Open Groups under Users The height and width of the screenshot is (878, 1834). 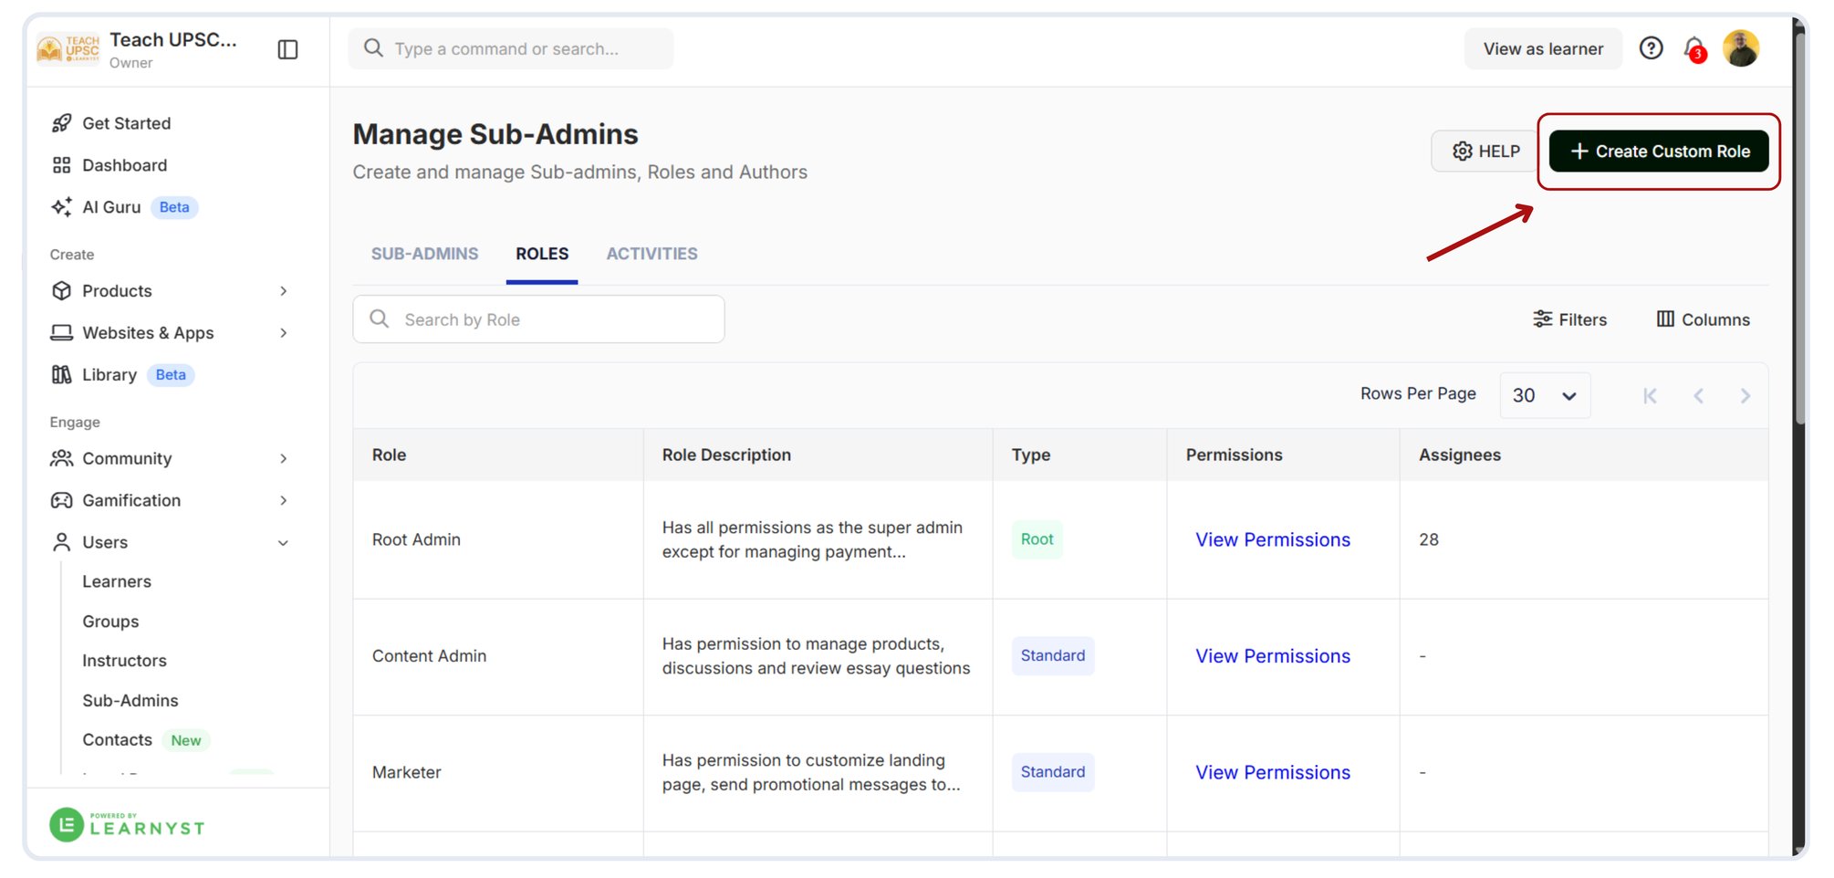[110, 622]
